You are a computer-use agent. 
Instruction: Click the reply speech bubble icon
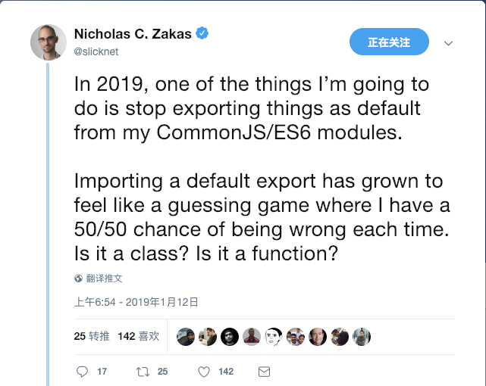click(83, 372)
